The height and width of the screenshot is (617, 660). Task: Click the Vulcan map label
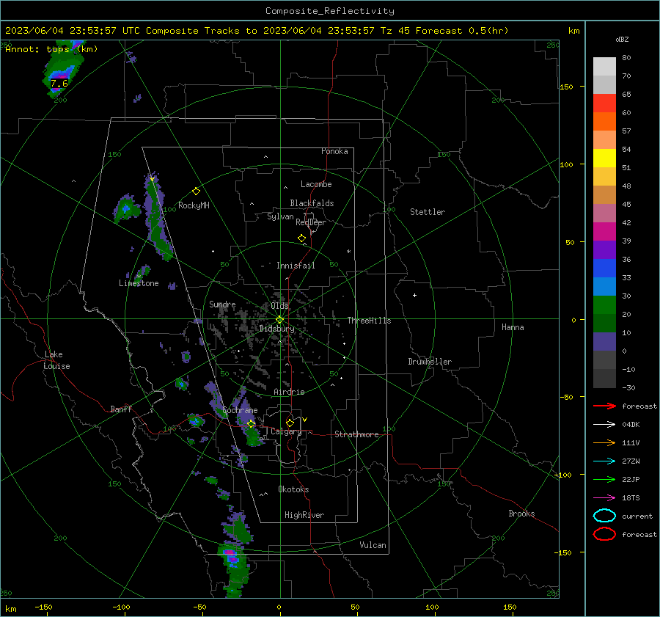click(x=373, y=545)
